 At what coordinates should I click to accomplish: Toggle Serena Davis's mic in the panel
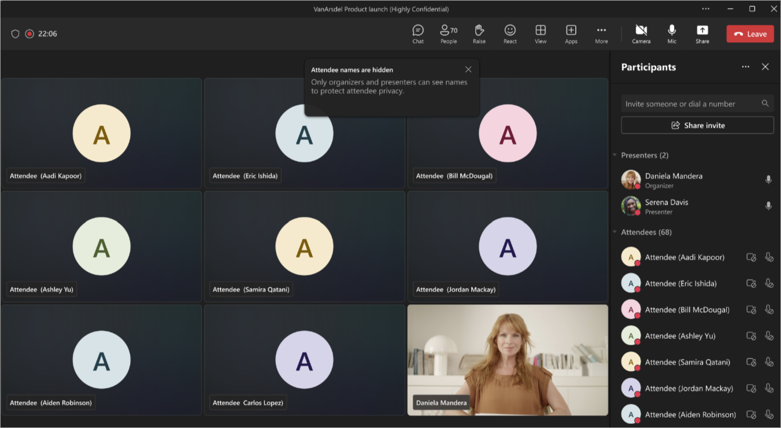click(768, 205)
